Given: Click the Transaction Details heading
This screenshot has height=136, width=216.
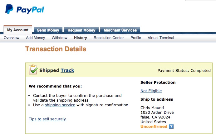Looking at the screenshot, I should coord(56,49).
